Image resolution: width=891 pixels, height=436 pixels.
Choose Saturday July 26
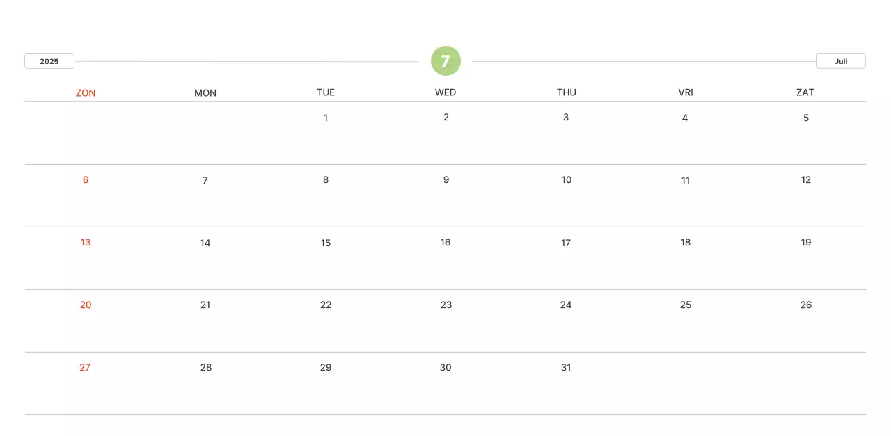806,305
